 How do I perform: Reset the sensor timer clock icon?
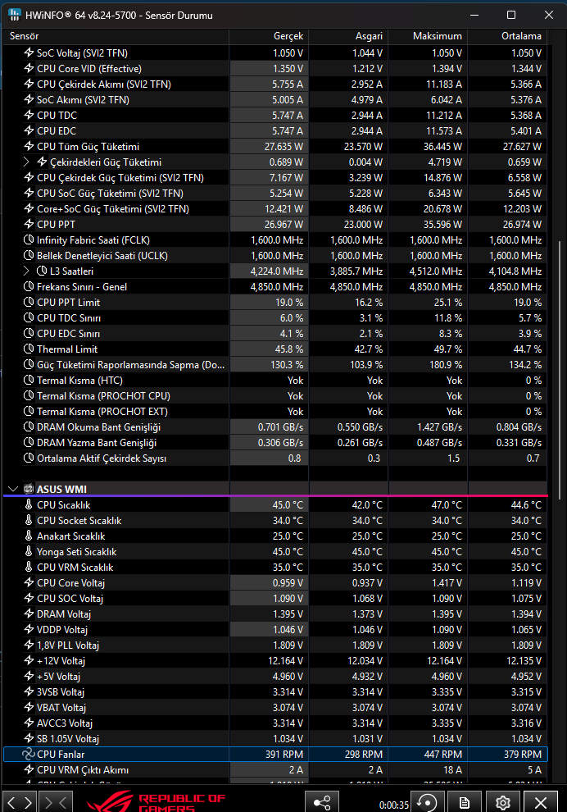click(x=428, y=803)
